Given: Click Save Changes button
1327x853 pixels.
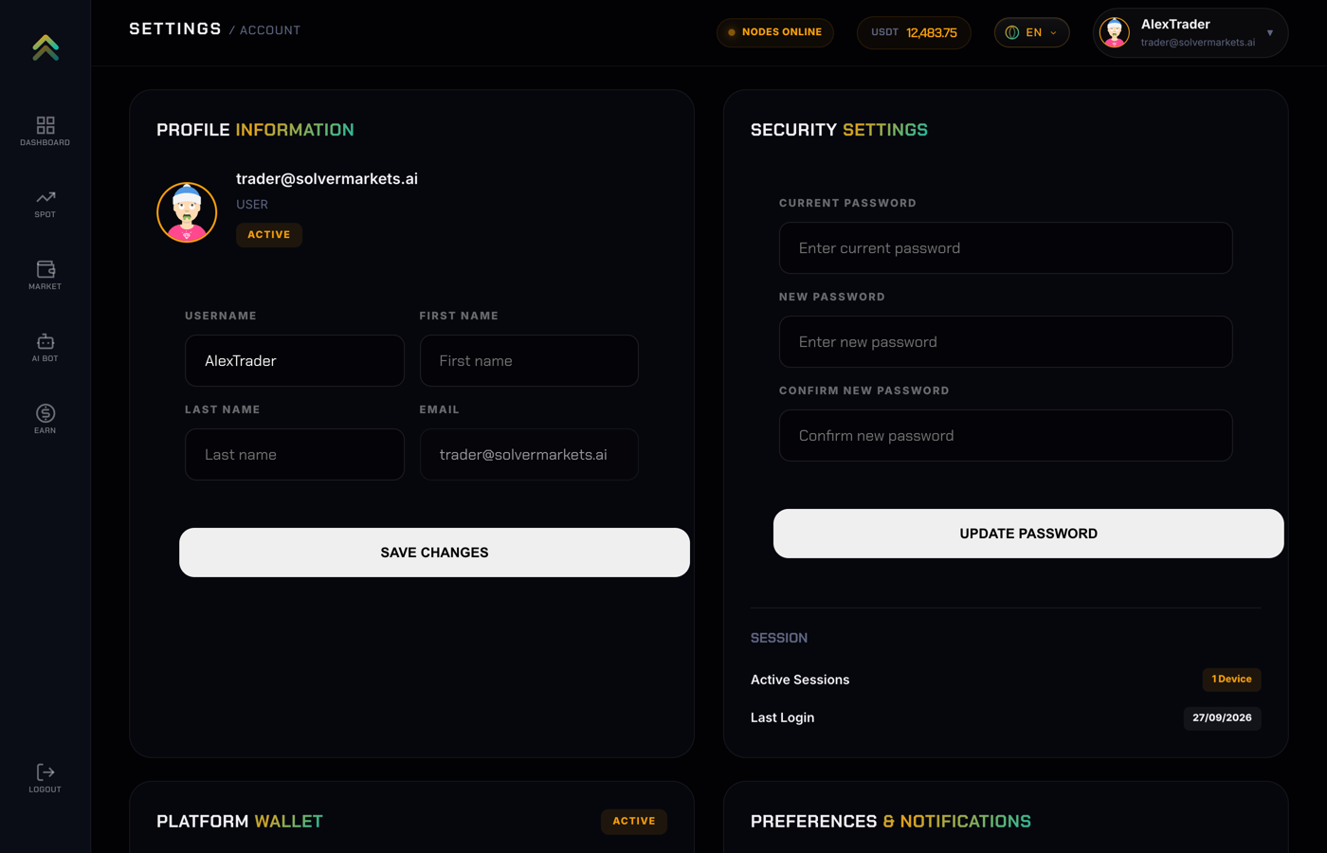Looking at the screenshot, I should [434, 553].
